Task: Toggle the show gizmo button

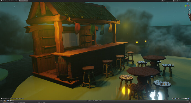Action: [x=175, y=99]
